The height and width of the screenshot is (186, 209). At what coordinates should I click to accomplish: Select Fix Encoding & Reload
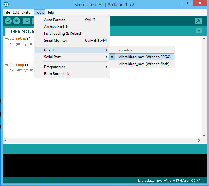tap(62, 33)
